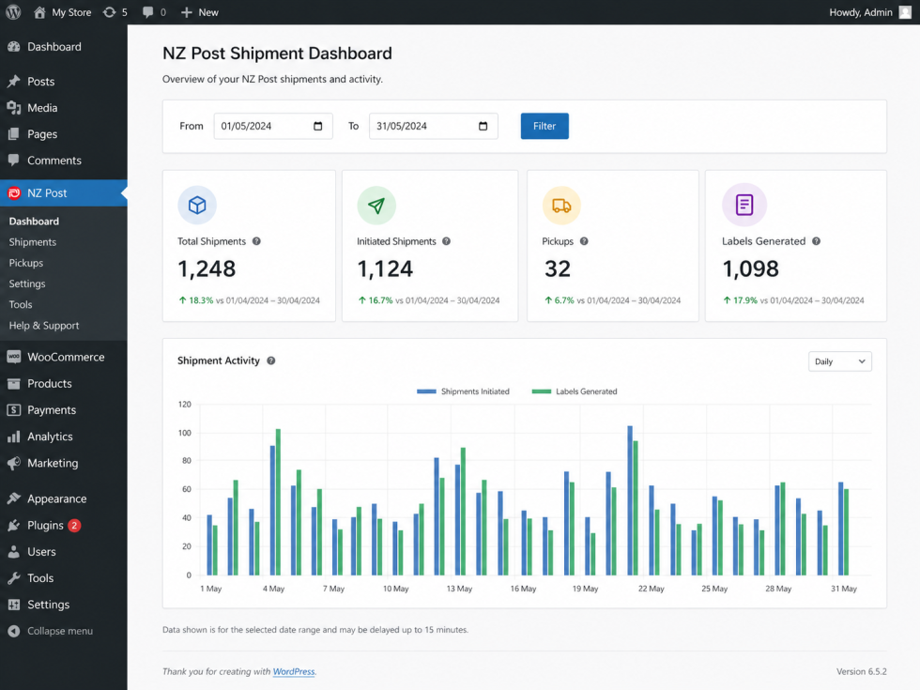
Task: Click the 1,248 total shipments value
Action: [207, 268]
